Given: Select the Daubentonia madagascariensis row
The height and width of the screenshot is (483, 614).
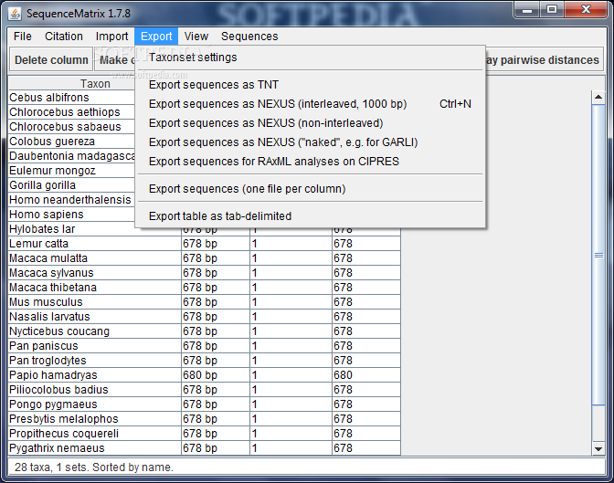Looking at the screenshot, I should click(x=71, y=156).
